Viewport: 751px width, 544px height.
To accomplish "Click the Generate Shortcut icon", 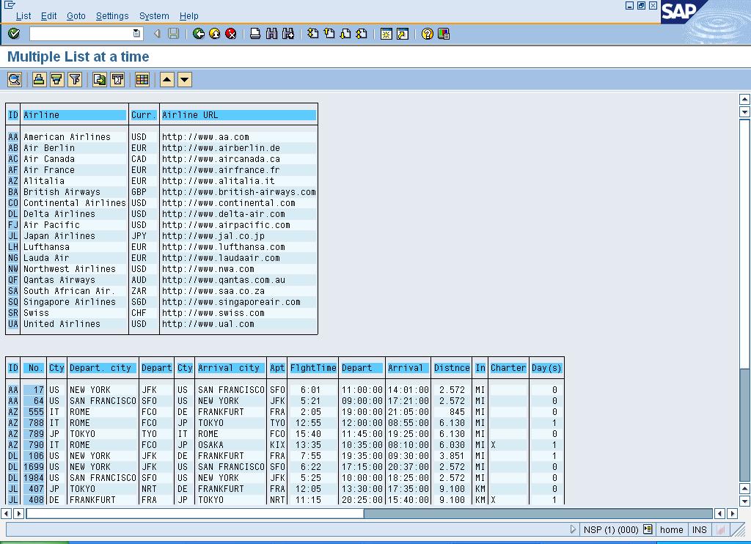I will [403, 34].
